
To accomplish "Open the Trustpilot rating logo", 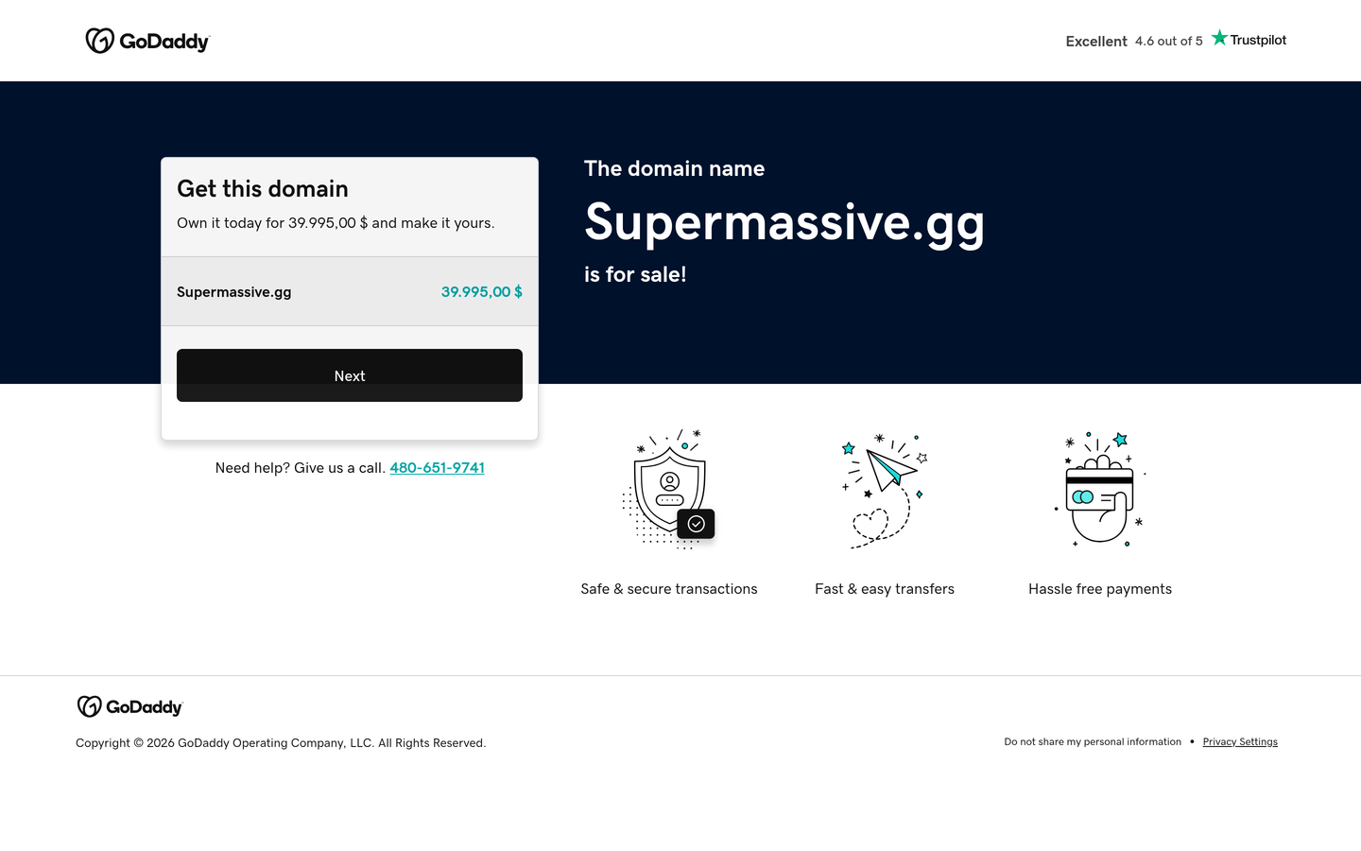I will coord(1249,39).
